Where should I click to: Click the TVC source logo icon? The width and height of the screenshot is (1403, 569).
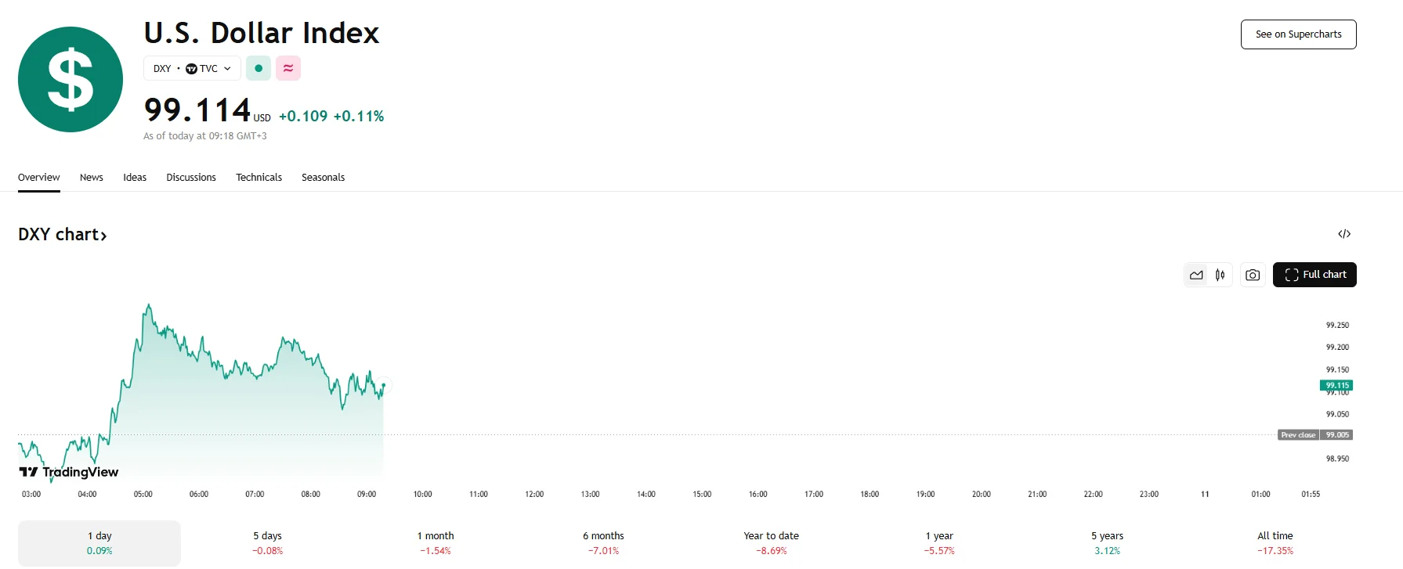pos(191,69)
